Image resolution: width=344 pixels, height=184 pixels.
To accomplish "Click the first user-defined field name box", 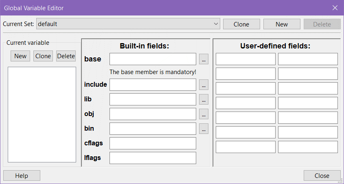I will [x=245, y=59].
